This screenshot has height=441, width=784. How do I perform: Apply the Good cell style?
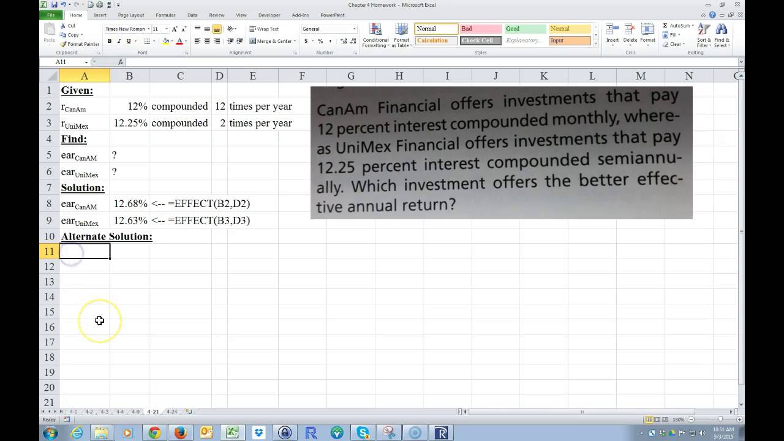pos(525,29)
